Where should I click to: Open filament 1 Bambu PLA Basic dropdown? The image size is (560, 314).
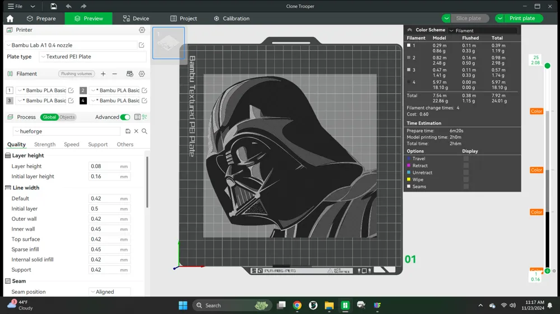42,91
